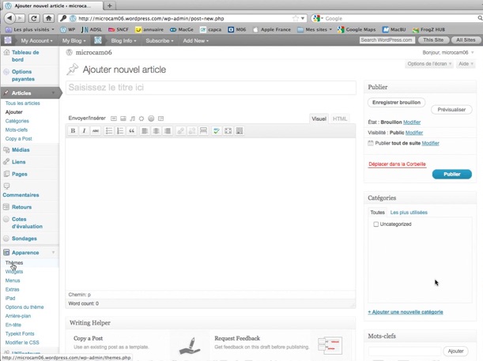The width and height of the screenshot is (483, 361).
Task: Click Déplacer dans la Corbeille link
Action: 397,164
